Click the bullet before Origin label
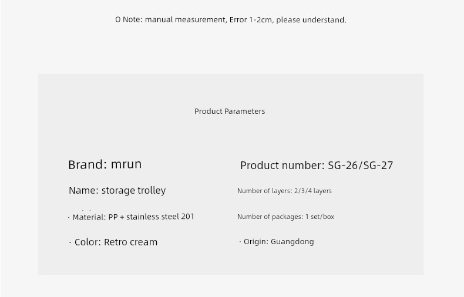This screenshot has width=464, height=297. coord(240,242)
